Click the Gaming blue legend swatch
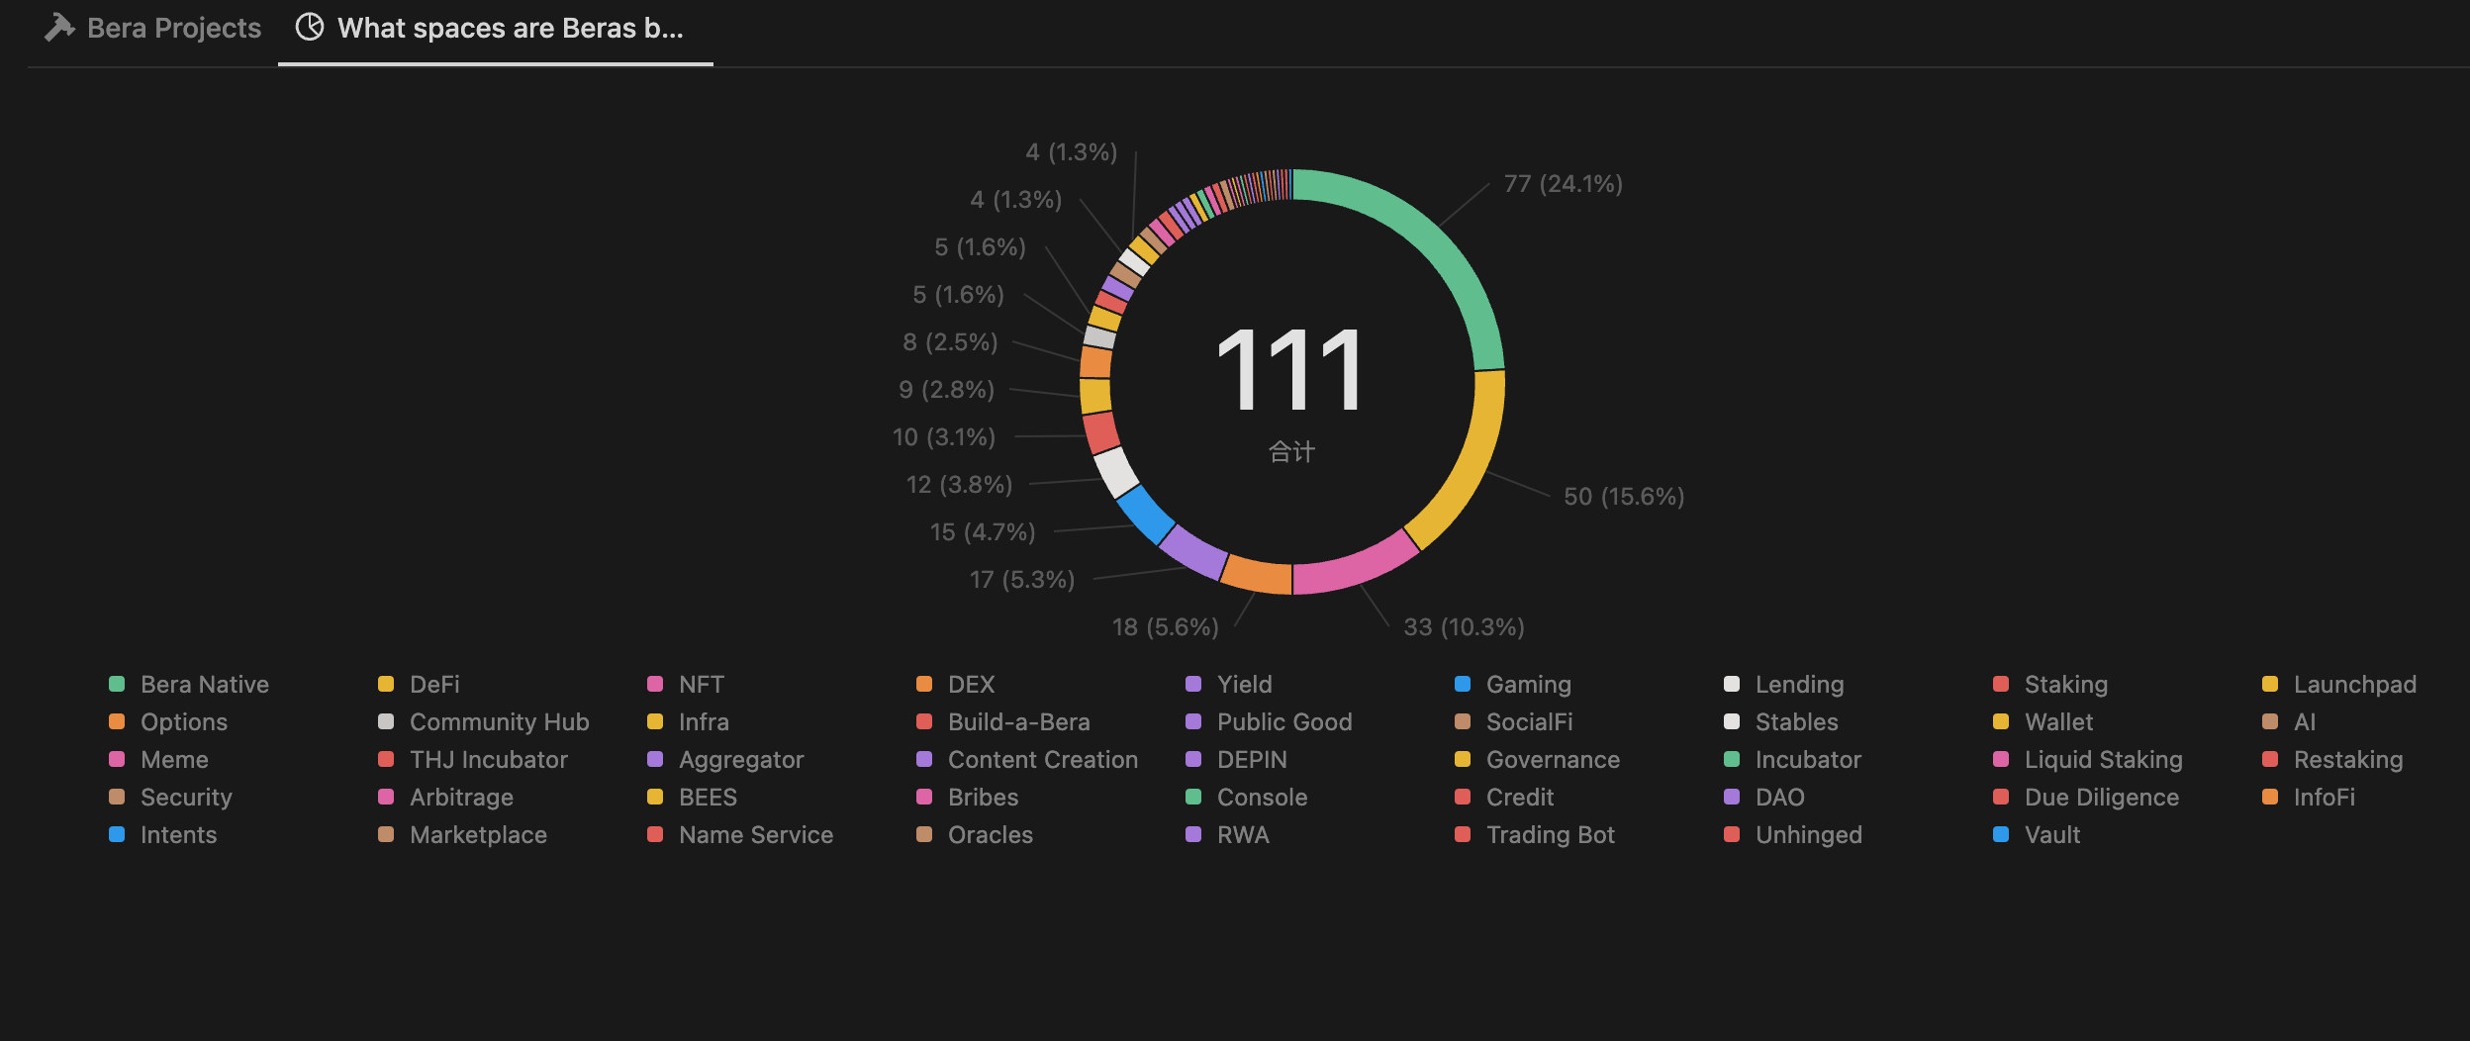The image size is (2470, 1041). tap(1463, 684)
